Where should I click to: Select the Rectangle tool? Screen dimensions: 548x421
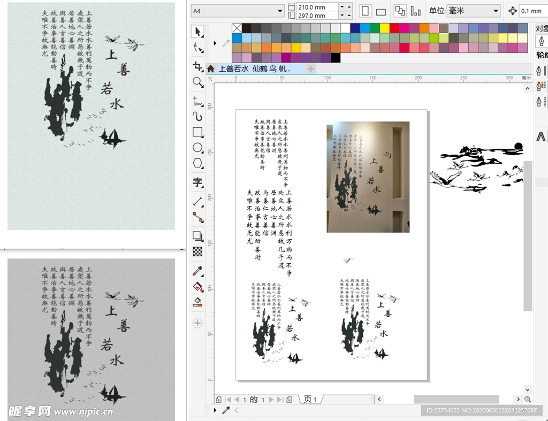198,132
